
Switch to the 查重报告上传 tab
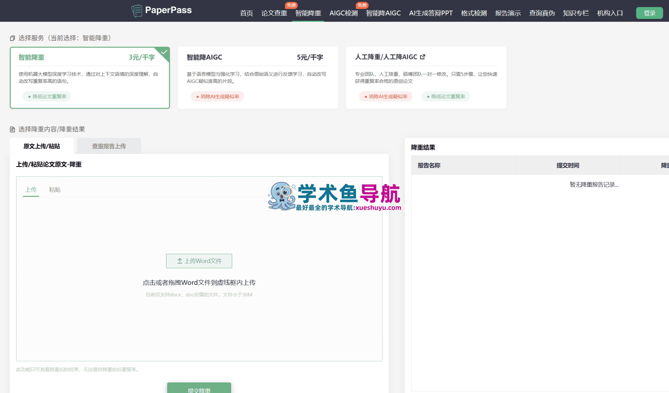tap(109, 146)
